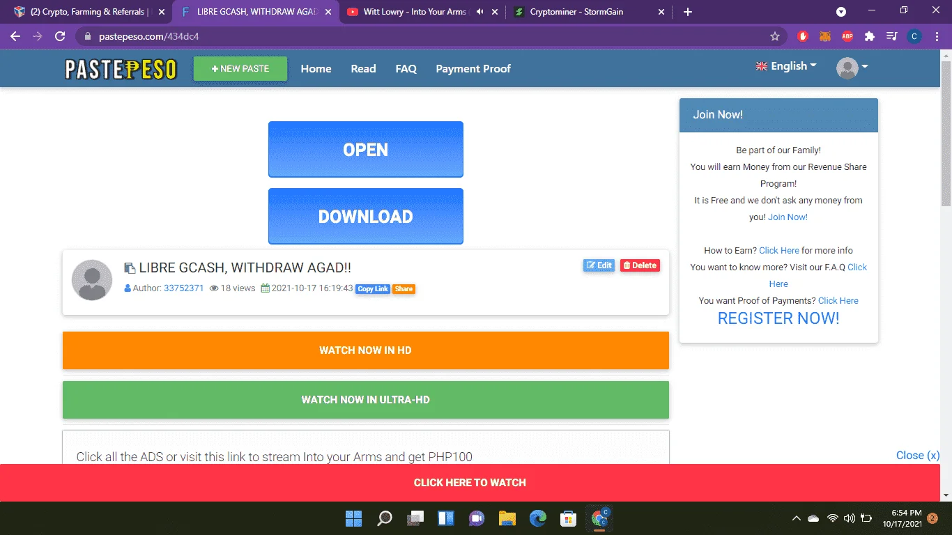This screenshot has width=952, height=535.
Task: Bookmark this page with the star icon
Action: click(x=775, y=36)
